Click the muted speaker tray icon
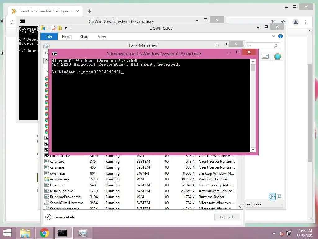The image size is (318, 239). 281,233
